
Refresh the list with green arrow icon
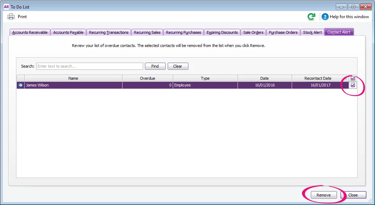pos(311,17)
